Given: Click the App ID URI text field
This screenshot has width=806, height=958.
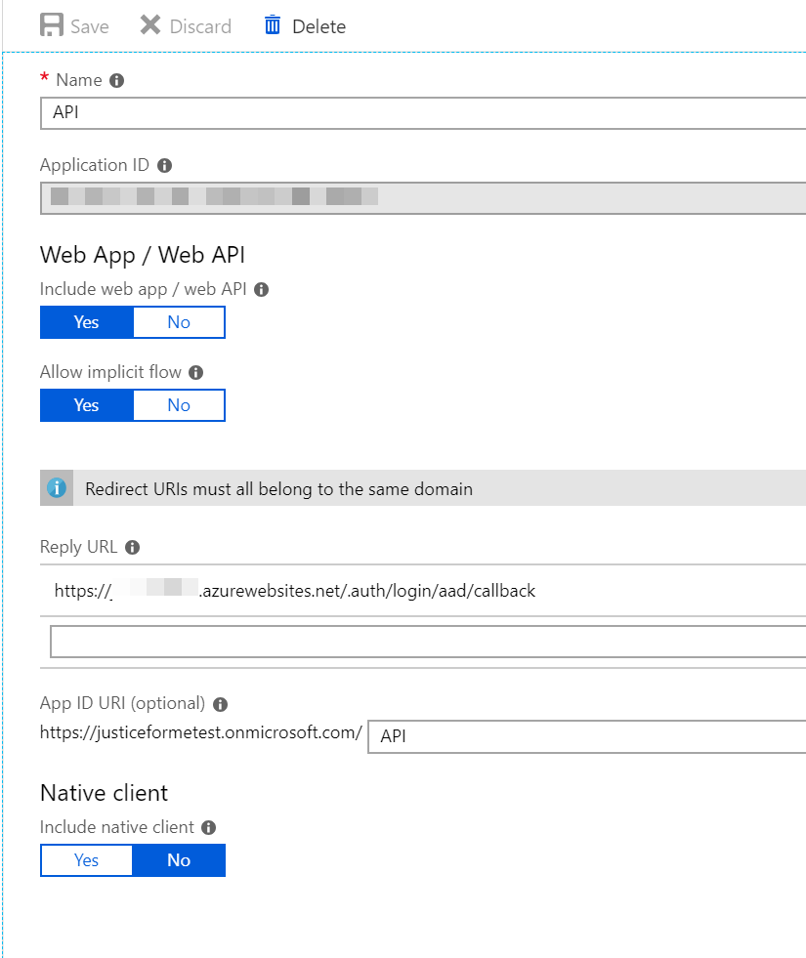Looking at the screenshot, I should coord(586,736).
